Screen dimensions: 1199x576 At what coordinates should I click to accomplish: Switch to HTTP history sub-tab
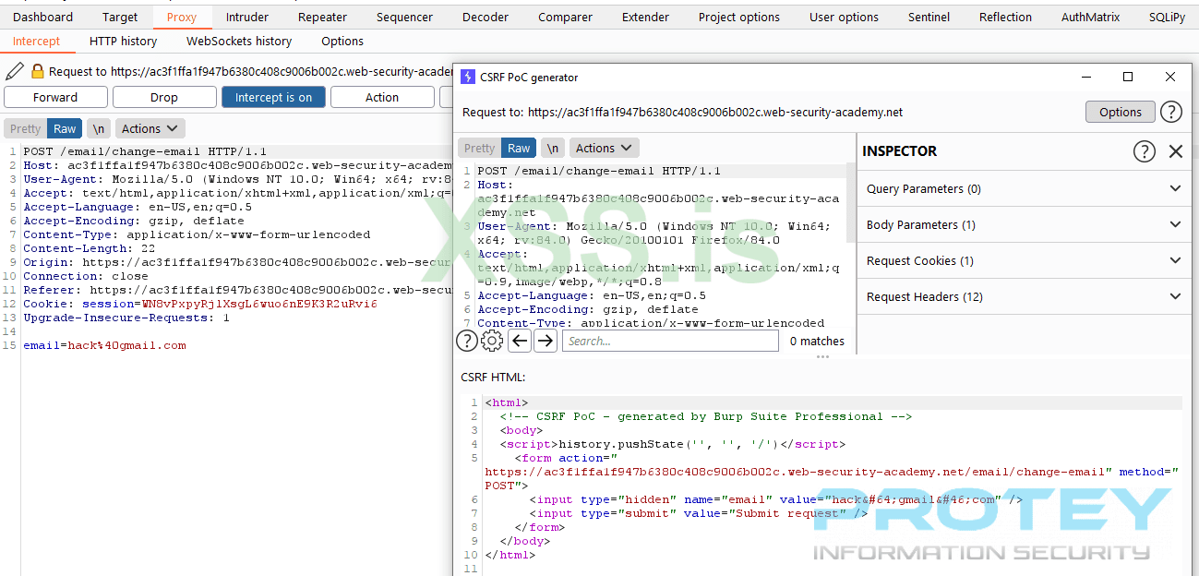click(124, 41)
